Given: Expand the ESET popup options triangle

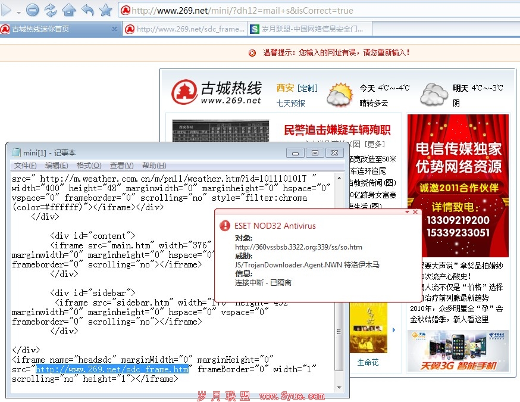Looking at the screenshot, I should click(407, 212).
